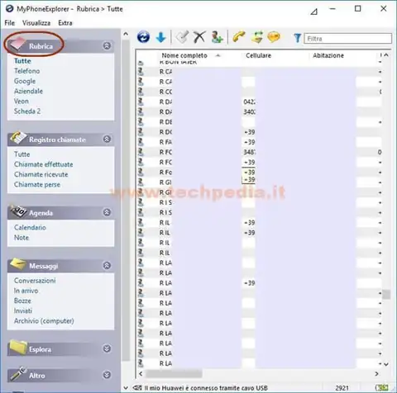Click the blue filter funnel icon
Viewport: 397px width, 393px height.
(x=297, y=38)
